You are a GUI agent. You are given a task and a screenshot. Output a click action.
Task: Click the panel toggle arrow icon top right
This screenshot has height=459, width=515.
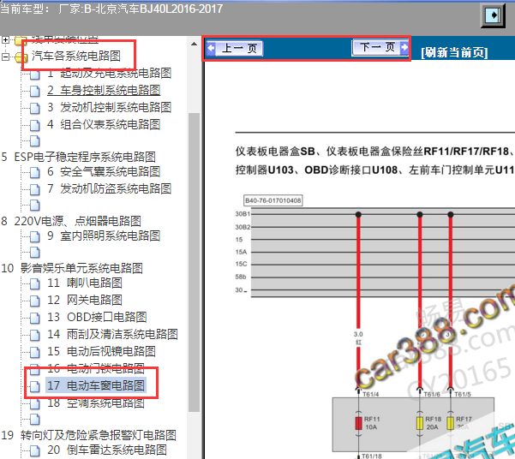493,15
